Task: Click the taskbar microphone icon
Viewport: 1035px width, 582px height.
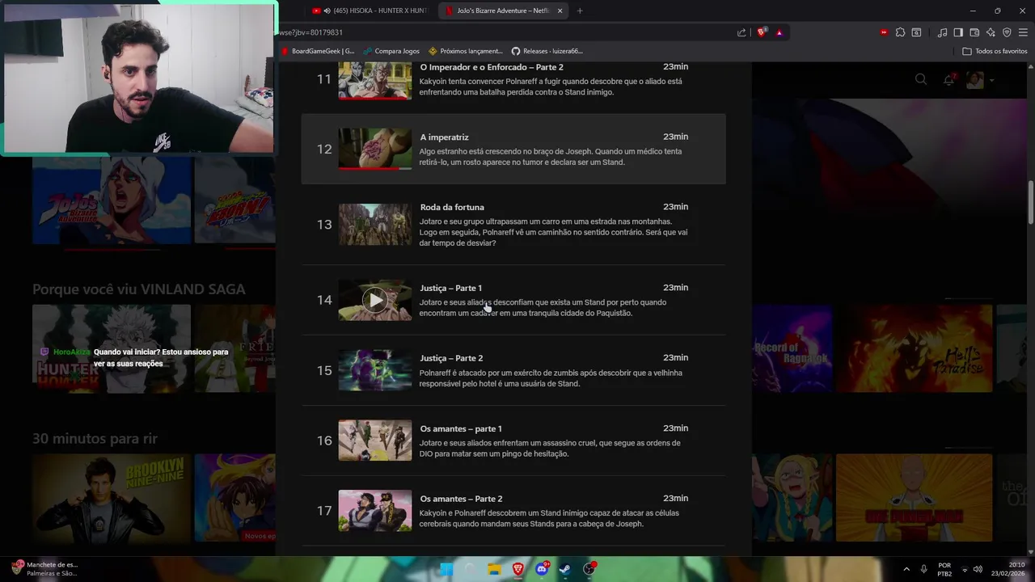Action: [x=924, y=569]
